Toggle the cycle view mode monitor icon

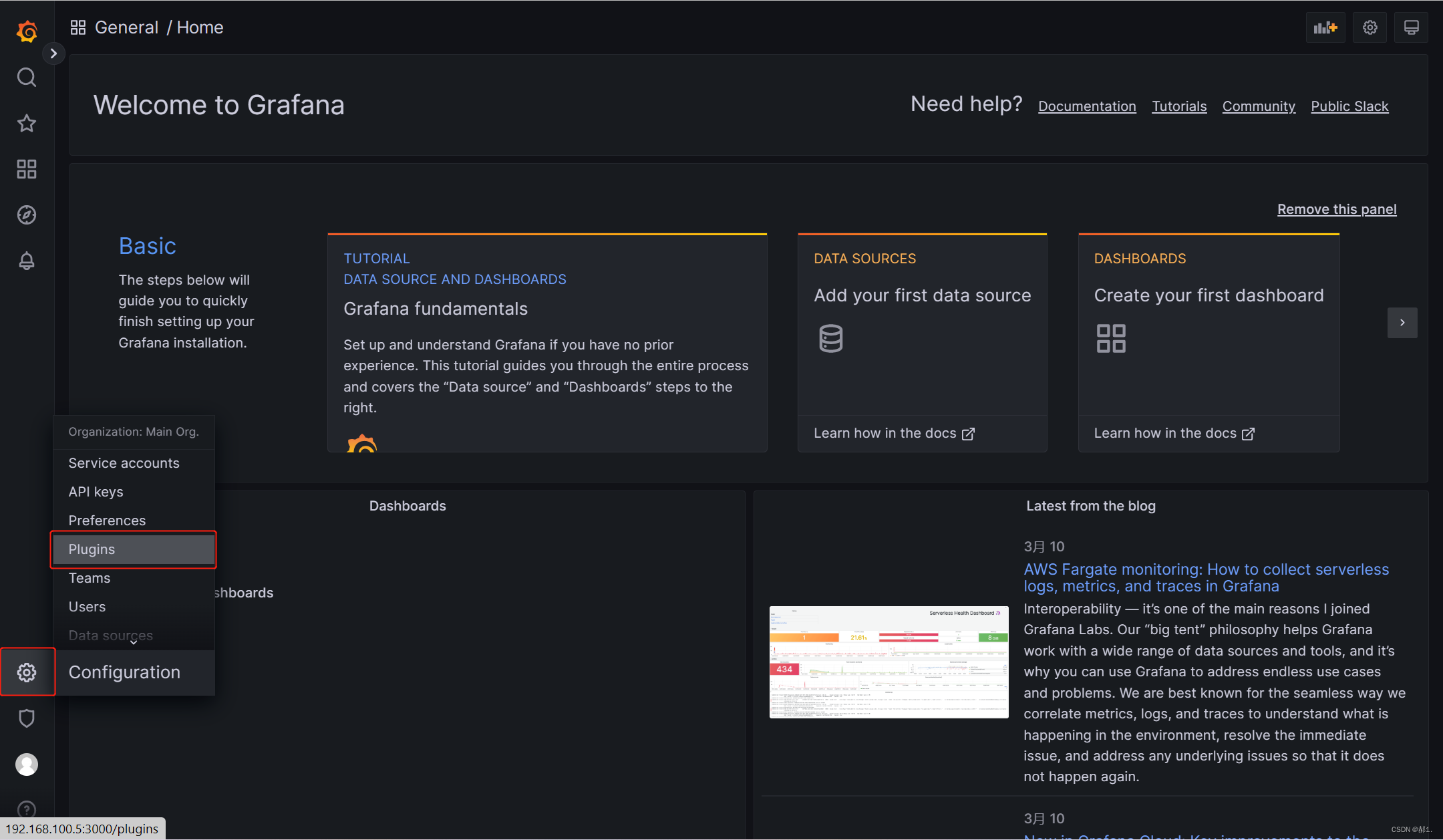coord(1411,27)
